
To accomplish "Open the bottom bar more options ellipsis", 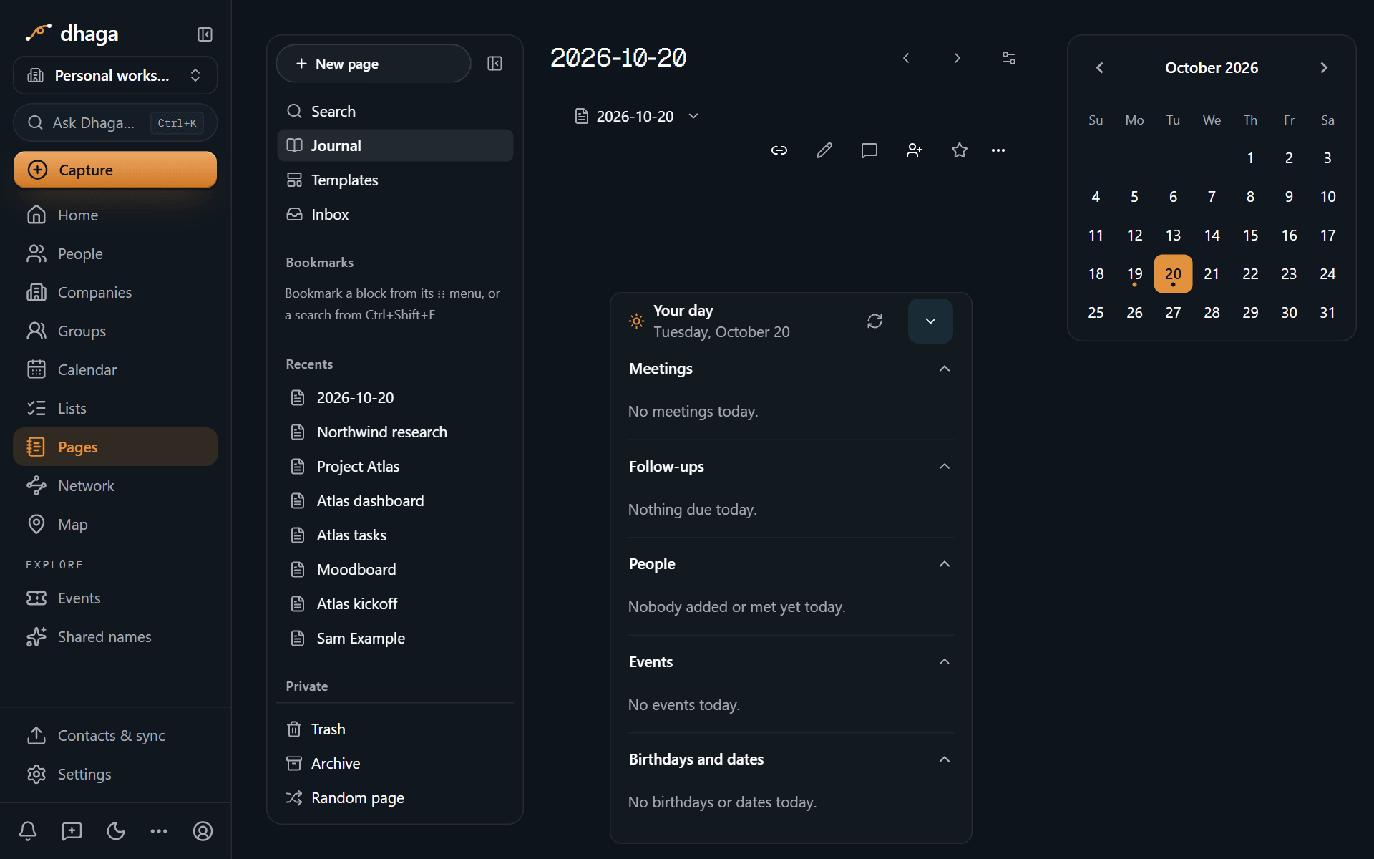I will tap(159, 831).
